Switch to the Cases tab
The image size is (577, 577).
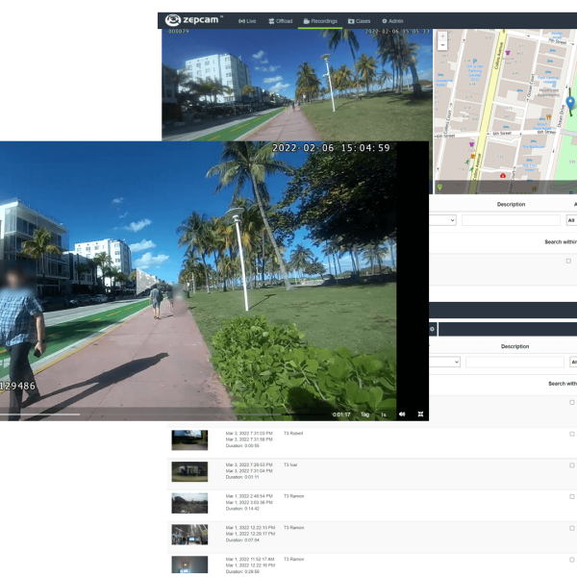click(360, 20)
